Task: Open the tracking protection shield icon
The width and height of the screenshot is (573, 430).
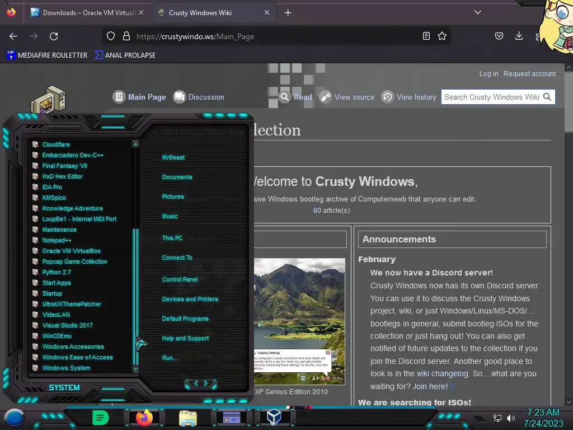Action: pyautogui.click(x=111, y=36)
